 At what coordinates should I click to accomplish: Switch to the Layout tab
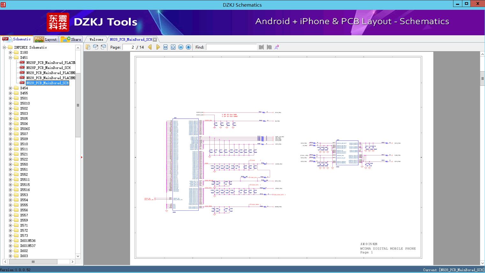click(46, 39)
